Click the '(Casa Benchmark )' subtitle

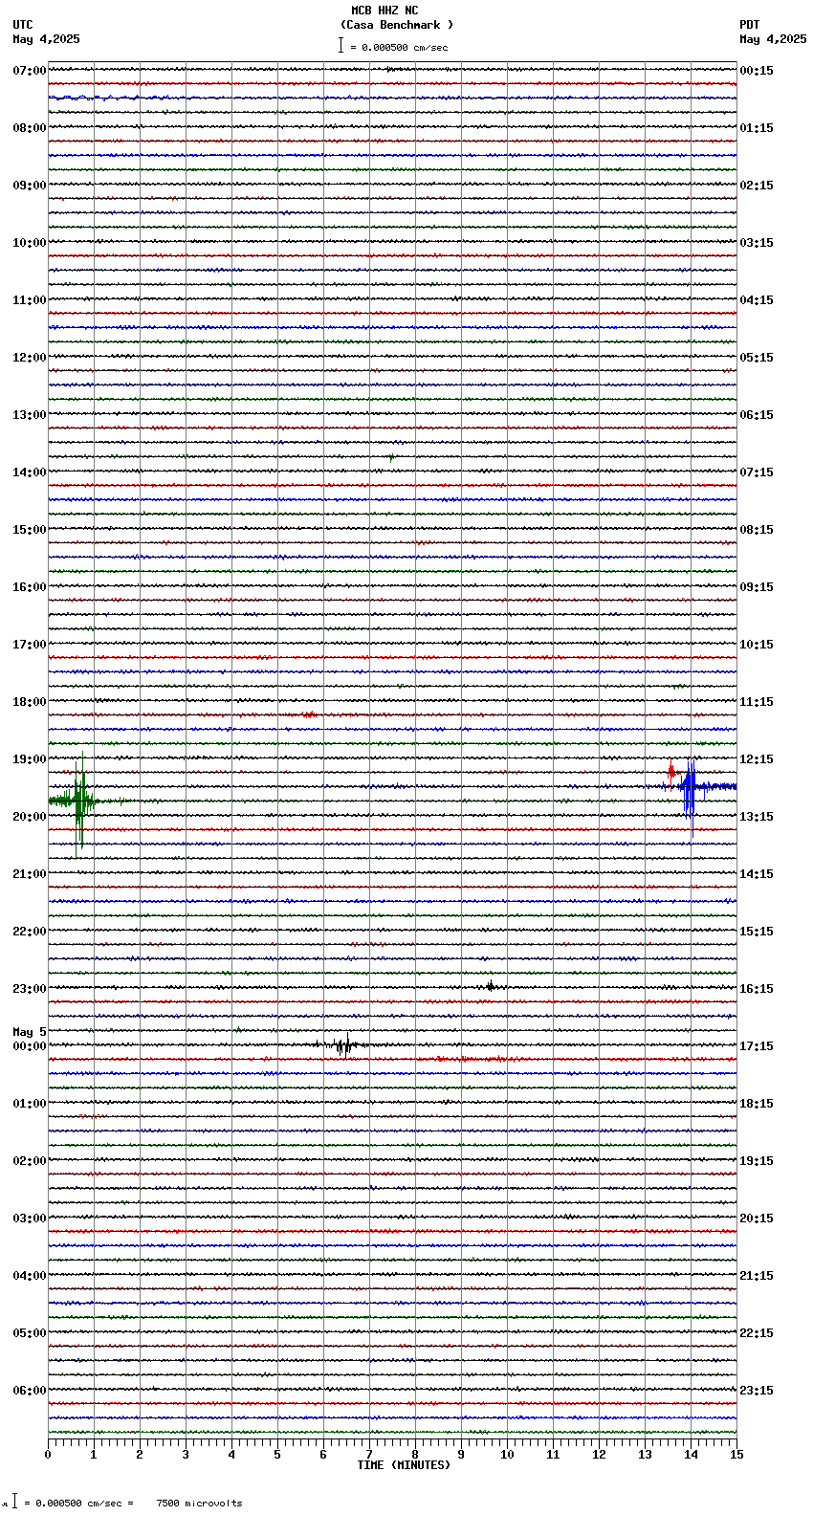tap(397, 25)
